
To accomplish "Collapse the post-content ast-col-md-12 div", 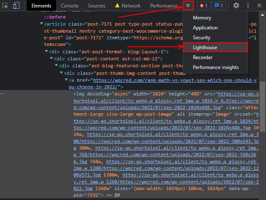I will [51, 58].
